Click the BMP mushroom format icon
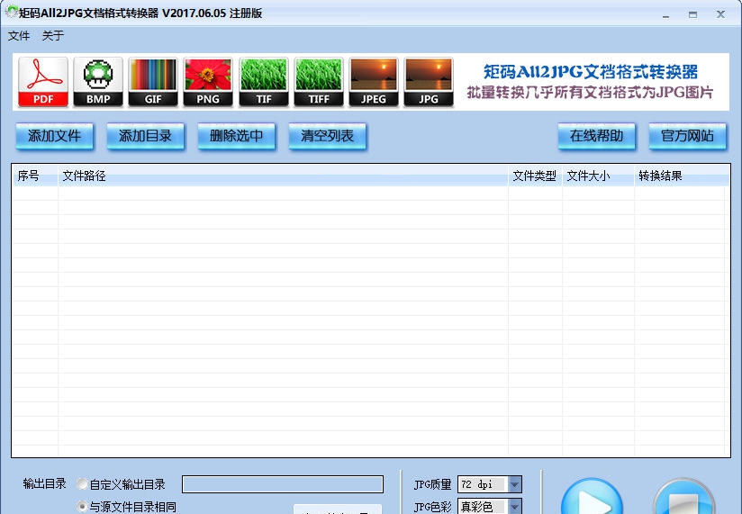 98,82
